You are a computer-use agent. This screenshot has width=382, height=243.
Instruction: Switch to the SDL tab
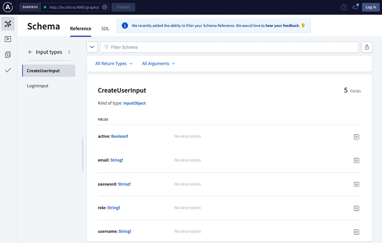click(105, 29)
